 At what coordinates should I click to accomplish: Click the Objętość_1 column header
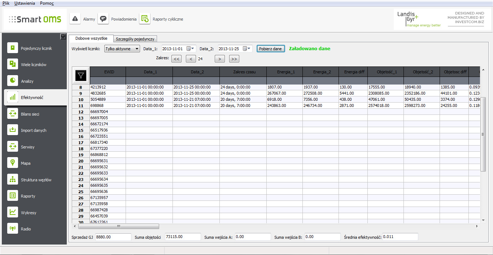pos(386,72)
